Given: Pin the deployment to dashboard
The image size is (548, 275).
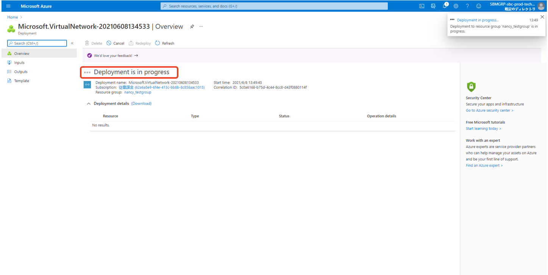Looking at the screenshot, I should (192, 26).
